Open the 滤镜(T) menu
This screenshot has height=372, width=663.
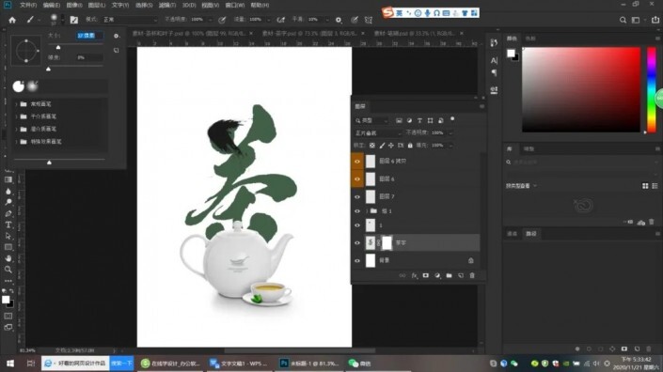click(x=167, y=5)
